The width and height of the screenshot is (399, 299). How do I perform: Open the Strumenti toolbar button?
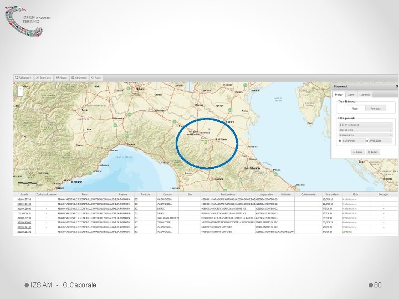[x=79, y=78]
